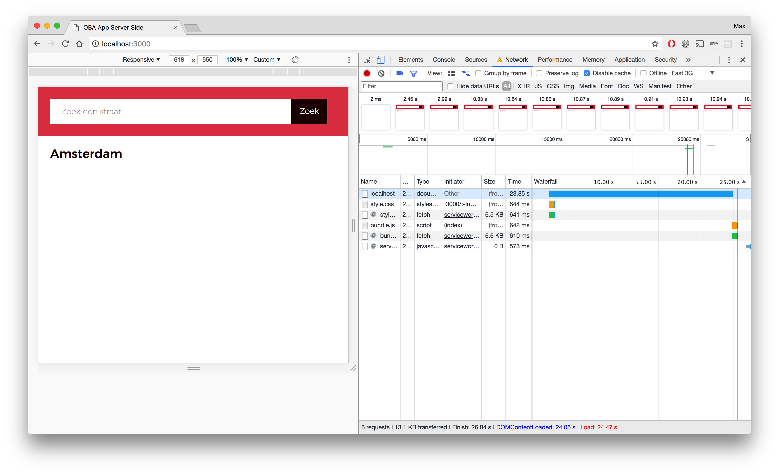Click the Zoek search button
This screenshot has height=474, width=779.
click(309, 111)
